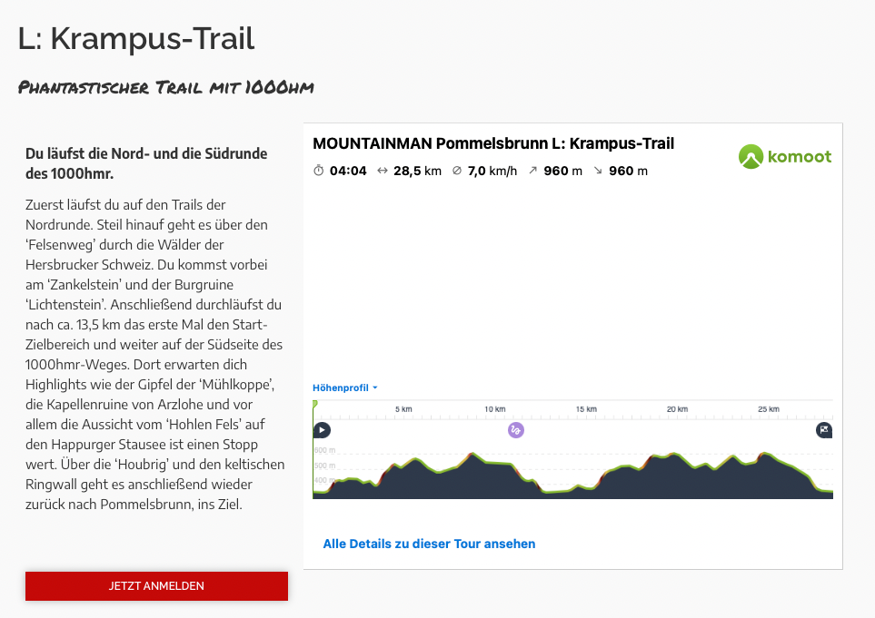Click the 20 km tick label

(678, 409)
